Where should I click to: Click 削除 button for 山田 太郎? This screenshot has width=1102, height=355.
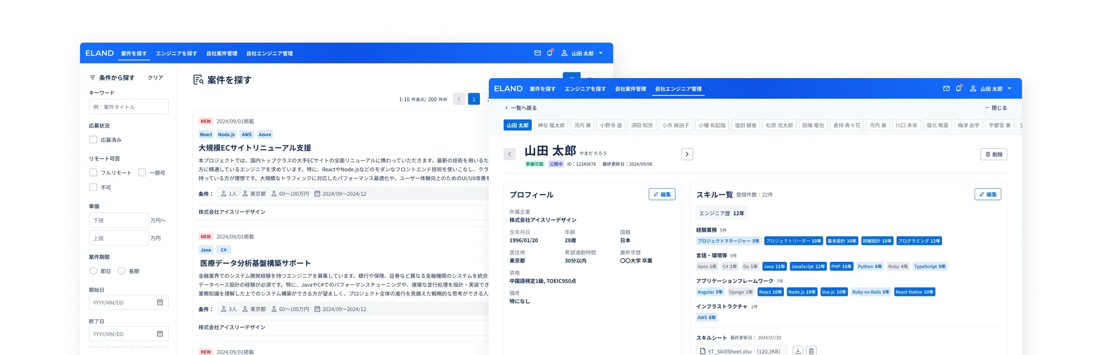994,154
